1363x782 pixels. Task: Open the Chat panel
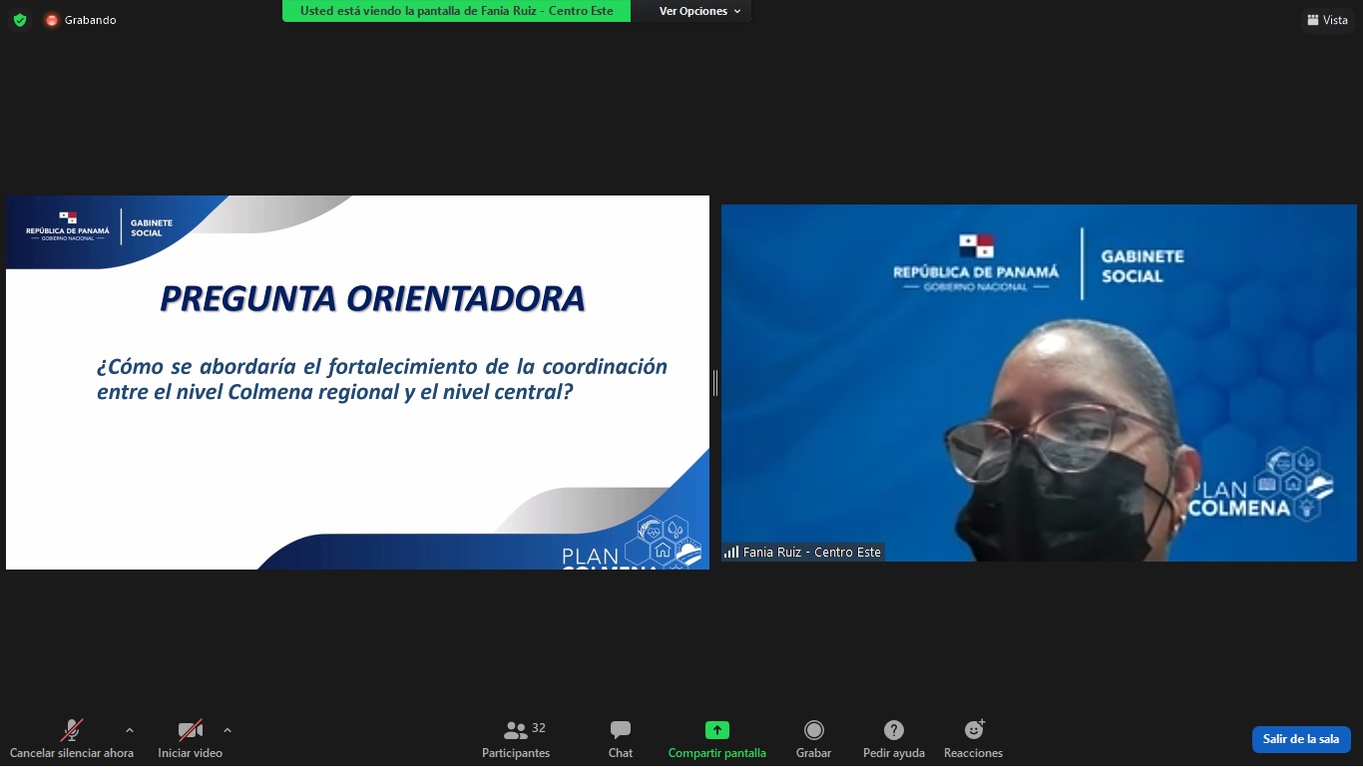pyautogui.click(x=621, y=739)
